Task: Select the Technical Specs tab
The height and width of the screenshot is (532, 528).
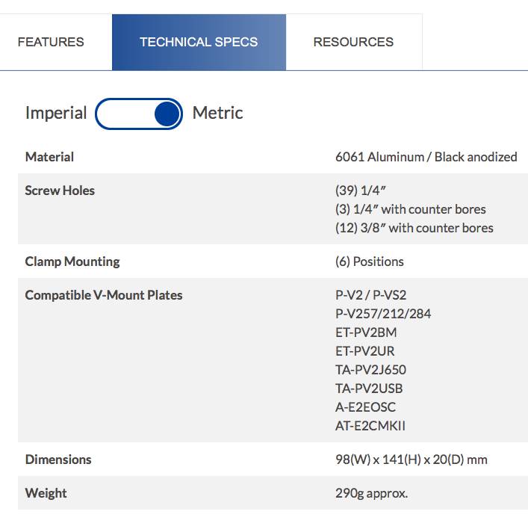Action: 199,42
